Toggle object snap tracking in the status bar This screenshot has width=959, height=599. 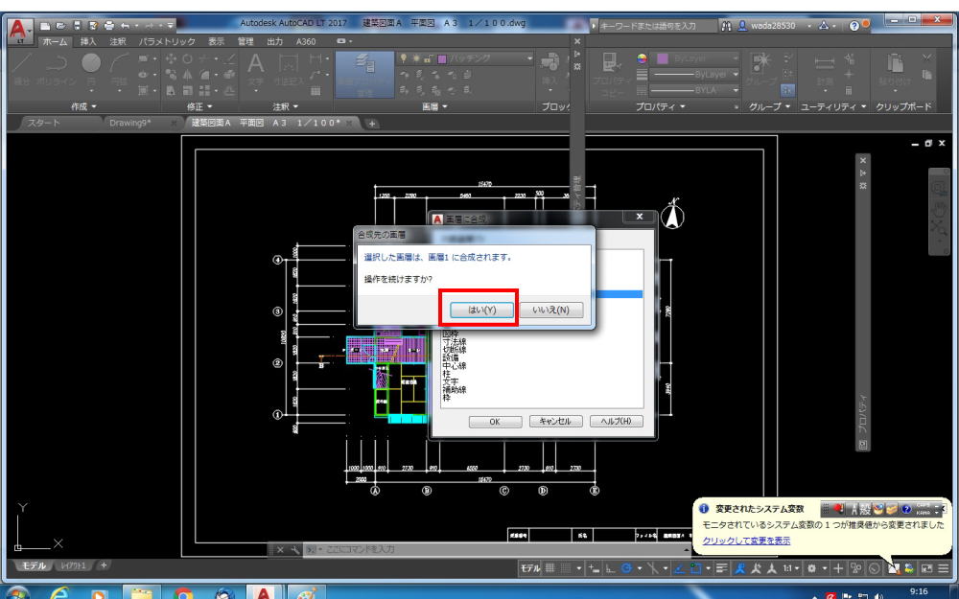click(x=679, y=568)
